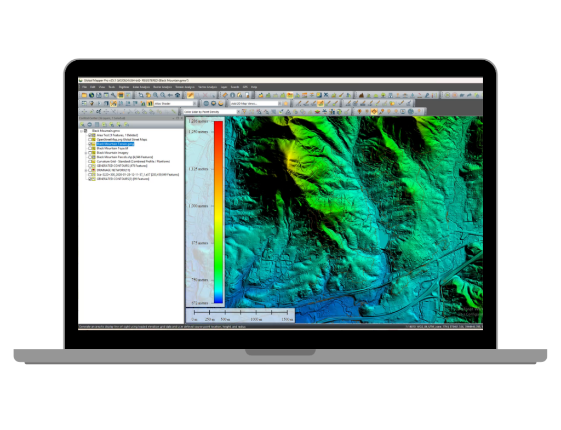This screenshot has width=561, height=430.
Task: Enable the hill shading toggle icon
Action: [x=150, y=104]
